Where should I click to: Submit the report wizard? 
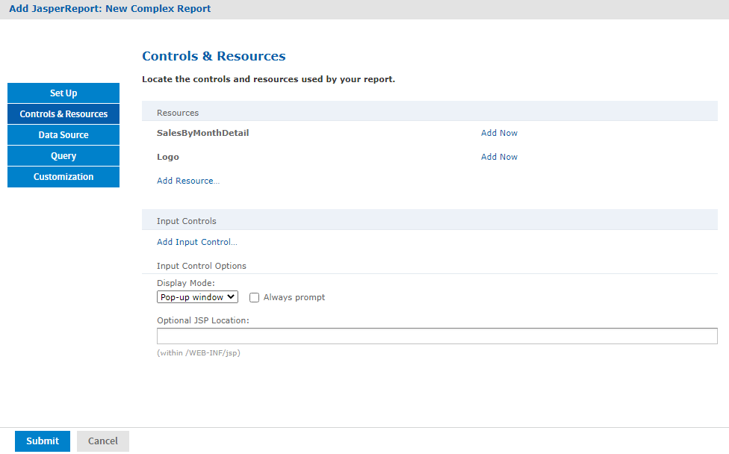pos(43,441)
